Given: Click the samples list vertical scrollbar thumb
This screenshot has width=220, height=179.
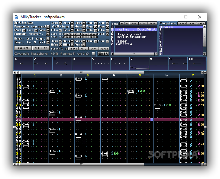Looking at the screenshot, I should click(x=204, y=37).
